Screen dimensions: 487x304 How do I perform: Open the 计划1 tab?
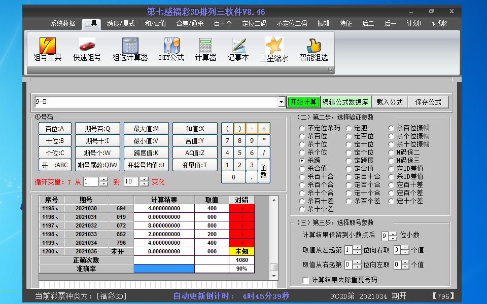pos(414,24)
